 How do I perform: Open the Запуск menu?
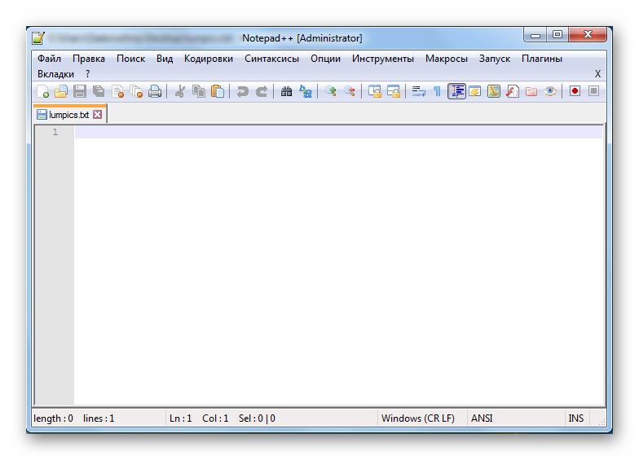pos(494,59)
